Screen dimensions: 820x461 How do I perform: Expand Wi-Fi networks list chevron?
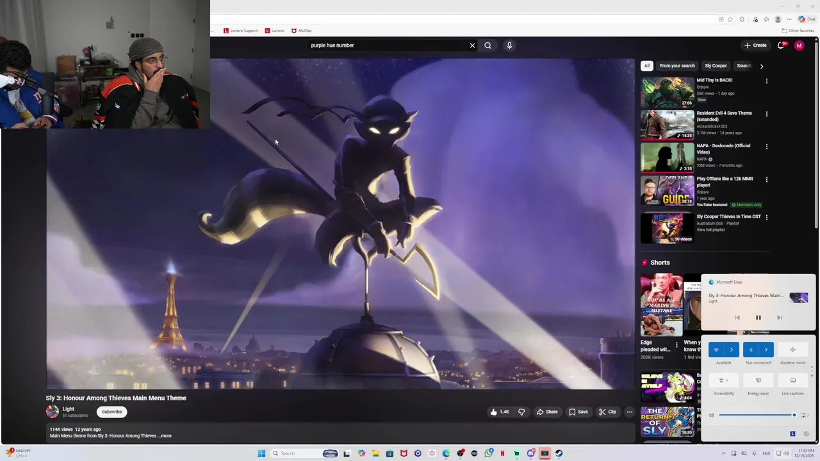point(732,350)
